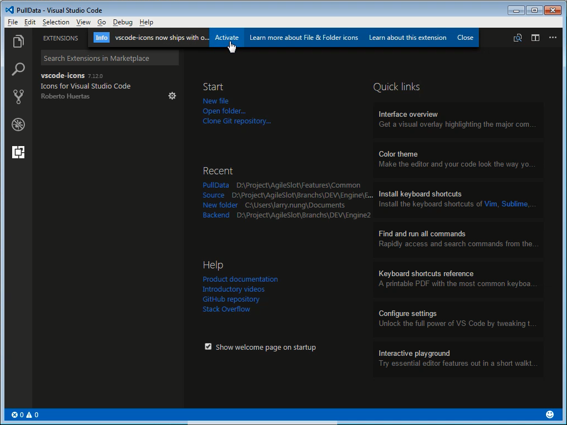Open Find and run all commands card

click(x=458, y=239)
